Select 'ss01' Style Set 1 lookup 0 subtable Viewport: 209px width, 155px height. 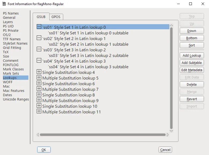(x=88, y=33)
